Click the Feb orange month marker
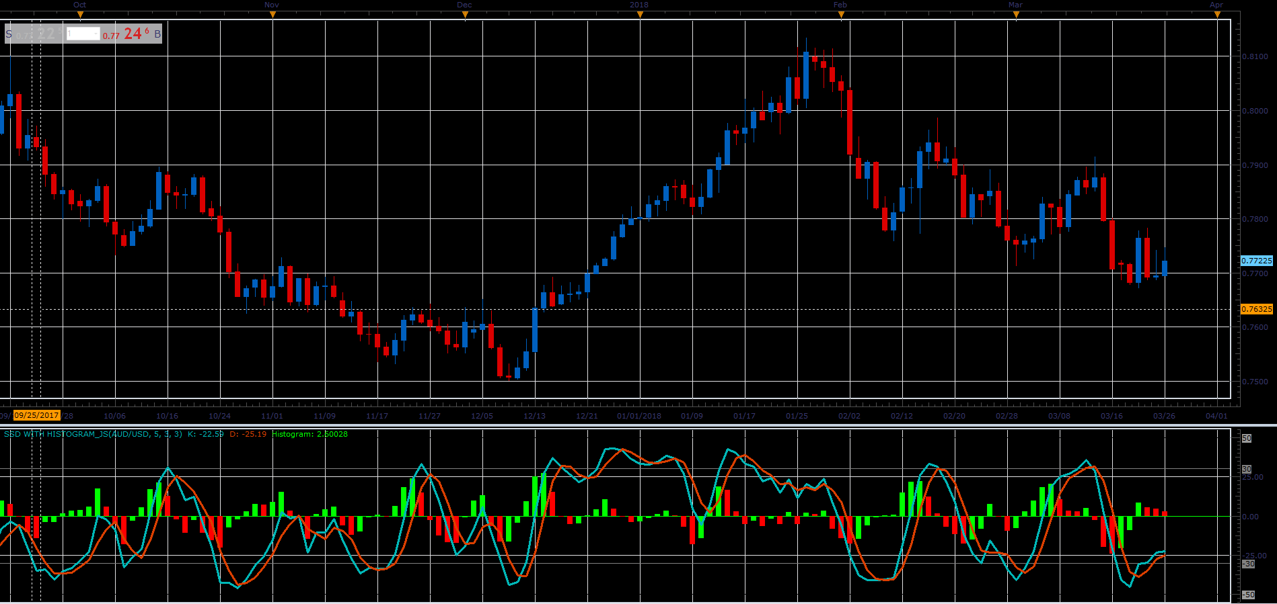The width and height of the screenshot is (1277, 604). [x=841, y=15]
